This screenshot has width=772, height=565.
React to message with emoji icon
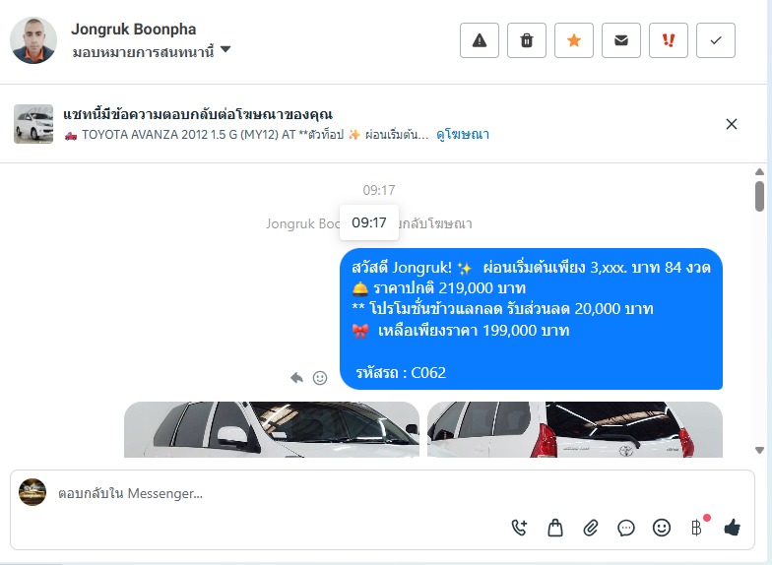(x=320, y=378)
